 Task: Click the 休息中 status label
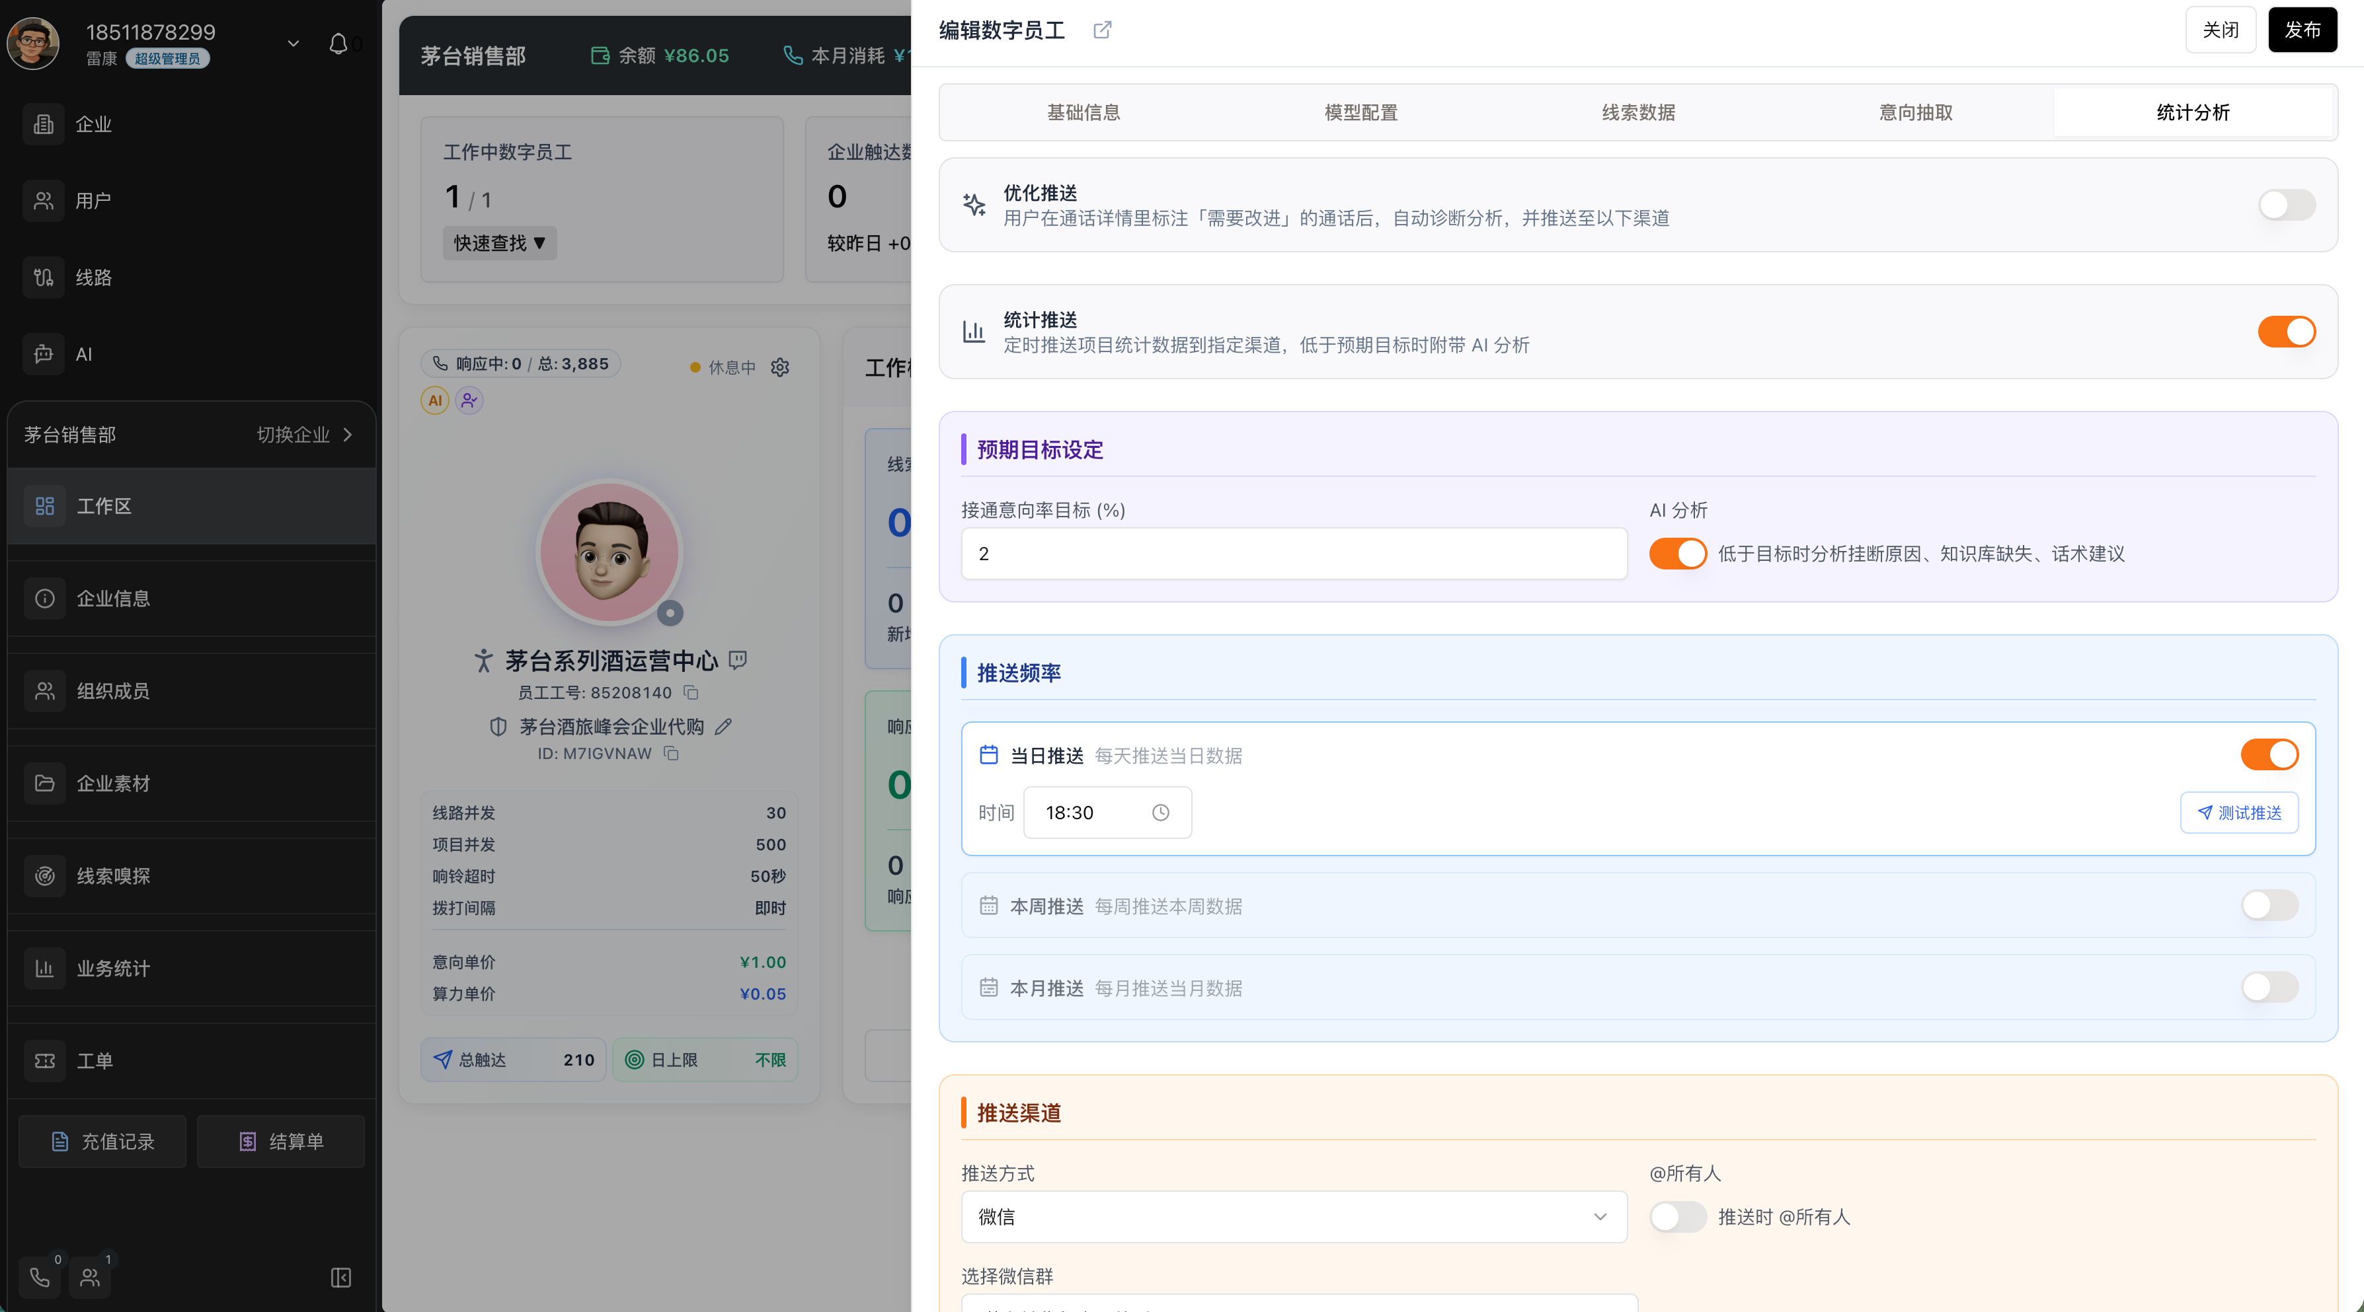pos(731,368)
